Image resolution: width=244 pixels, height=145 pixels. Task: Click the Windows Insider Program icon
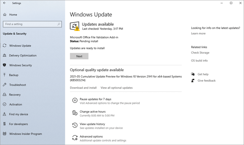coord(5,134)
